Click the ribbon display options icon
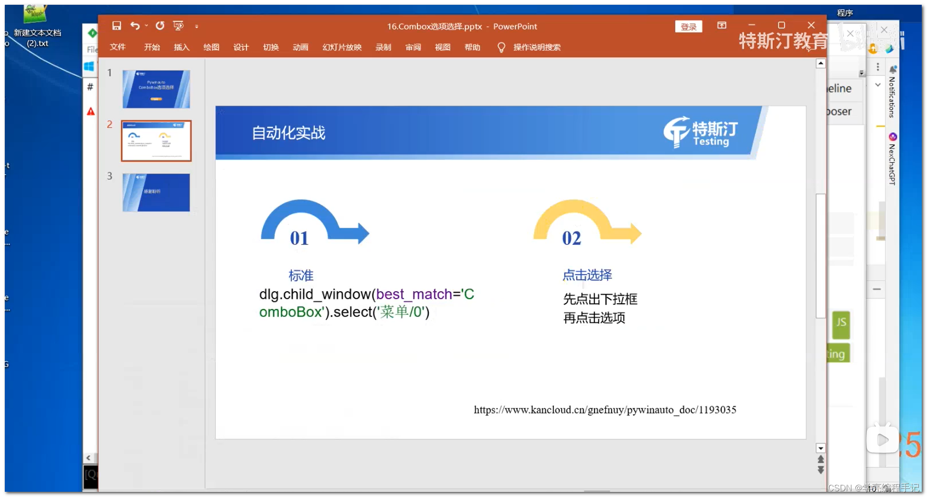Screen dimensions: 927x497 pos(722,25)
